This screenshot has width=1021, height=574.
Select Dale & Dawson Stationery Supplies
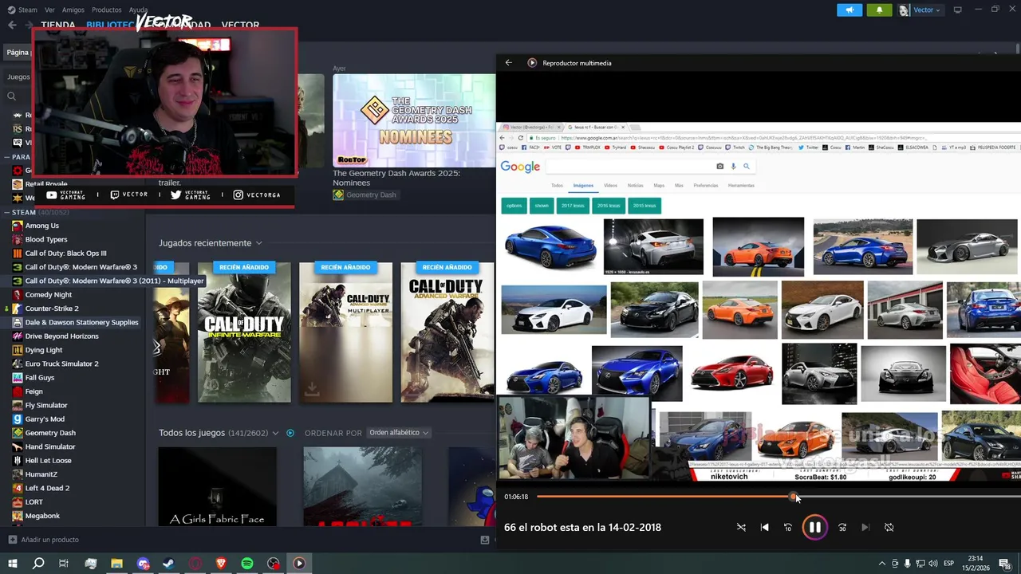pyautogui.click(x=81, y=322)
